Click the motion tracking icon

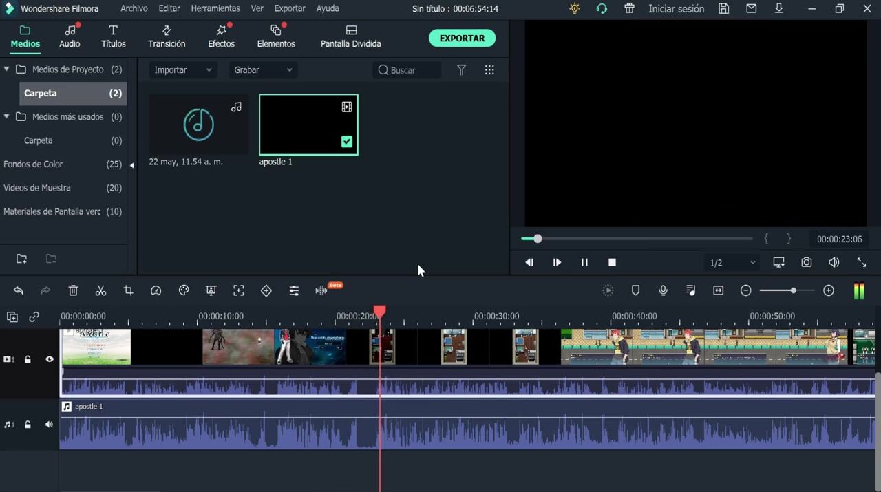[239, 291]
